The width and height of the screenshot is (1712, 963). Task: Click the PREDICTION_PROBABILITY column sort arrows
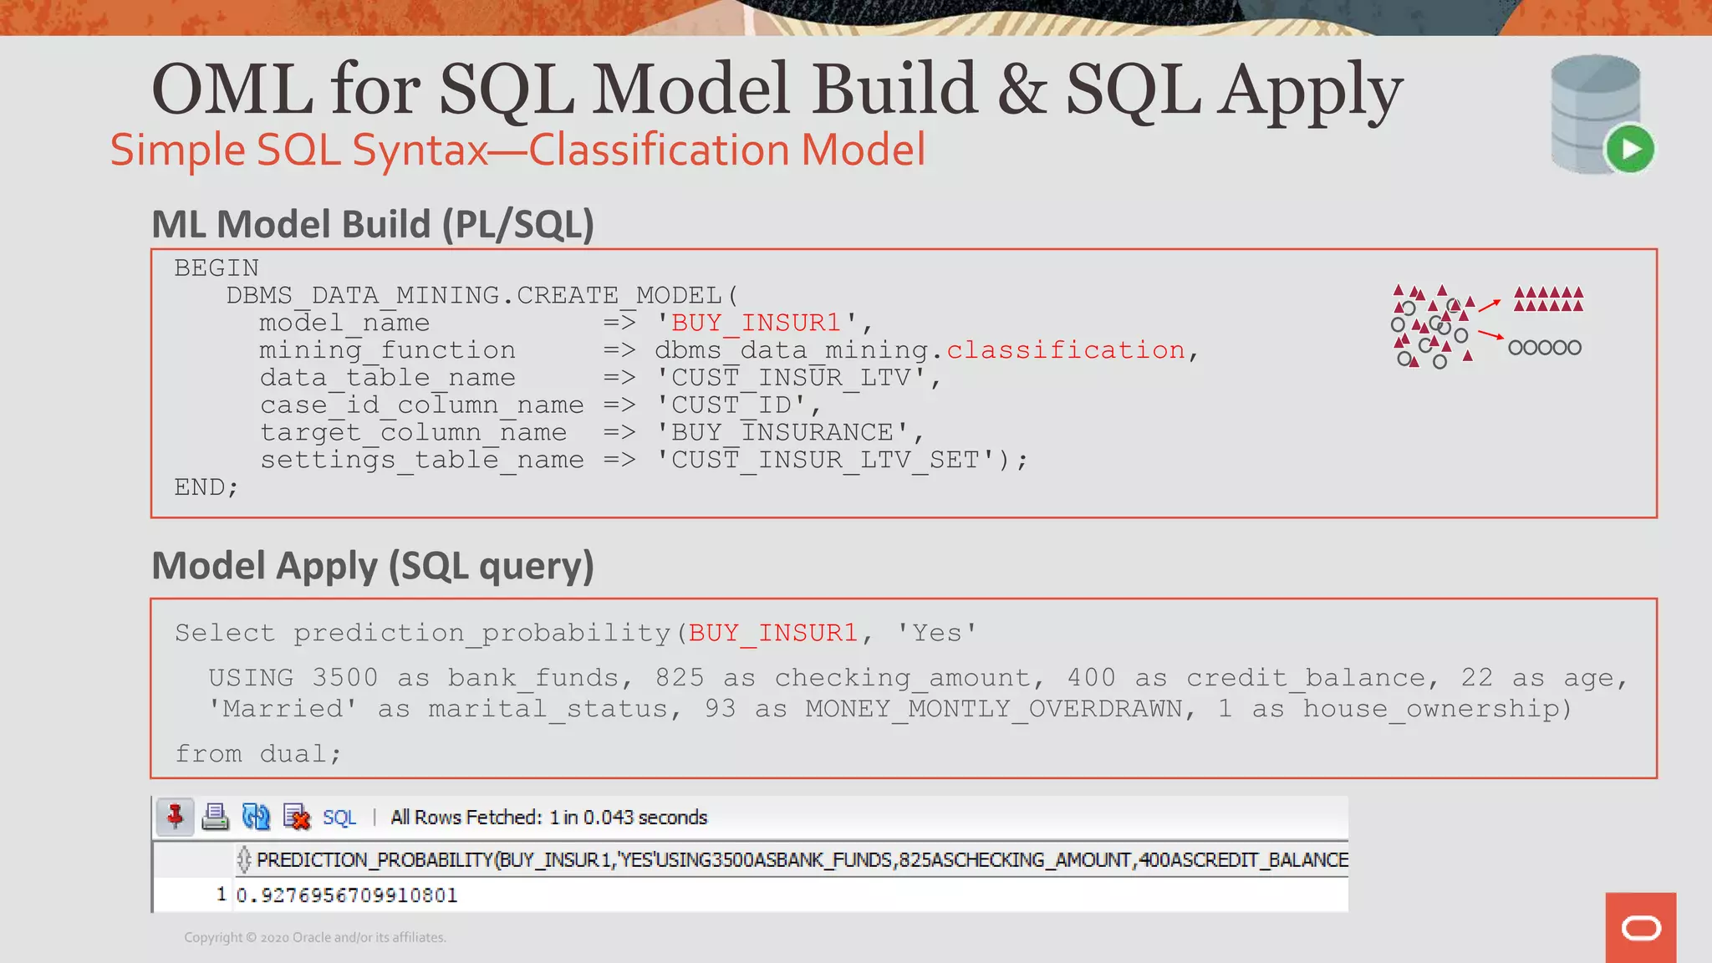click(x=243, y=859)
